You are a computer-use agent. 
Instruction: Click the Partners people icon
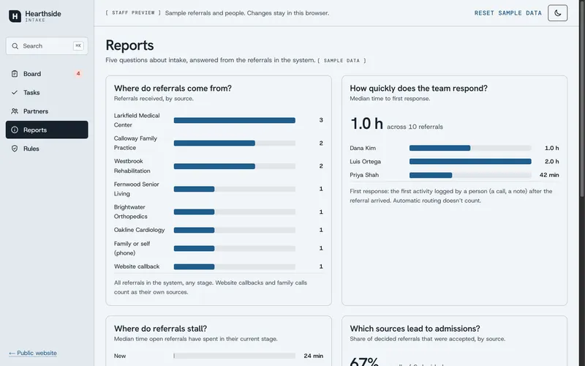(x=15, y=111)
